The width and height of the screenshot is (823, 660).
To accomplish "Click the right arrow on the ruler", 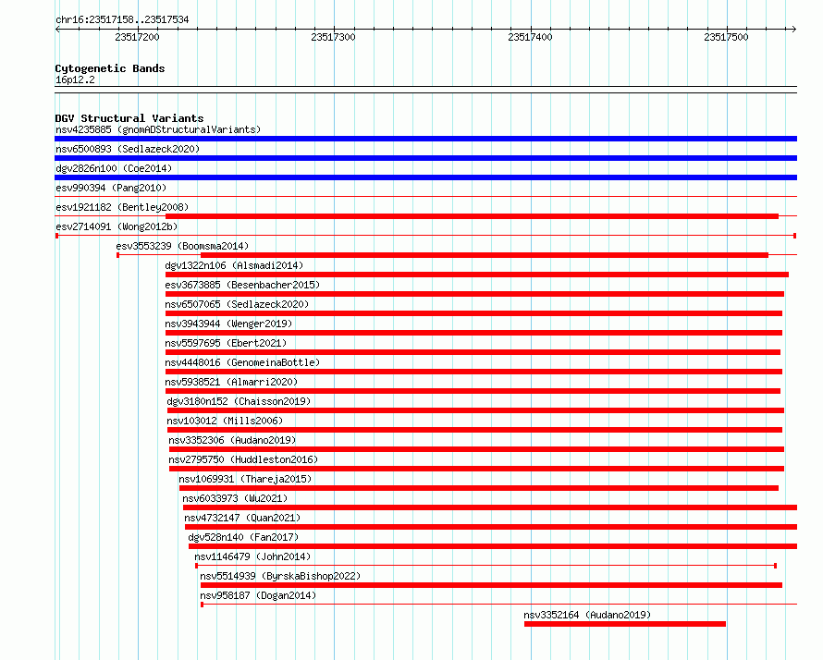I will click(794, 29).
